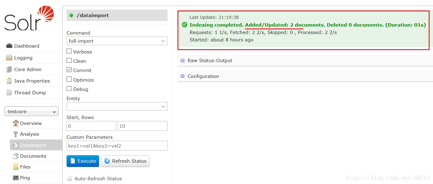
Task: Click the Ping monitor icon
Action: 15,178
